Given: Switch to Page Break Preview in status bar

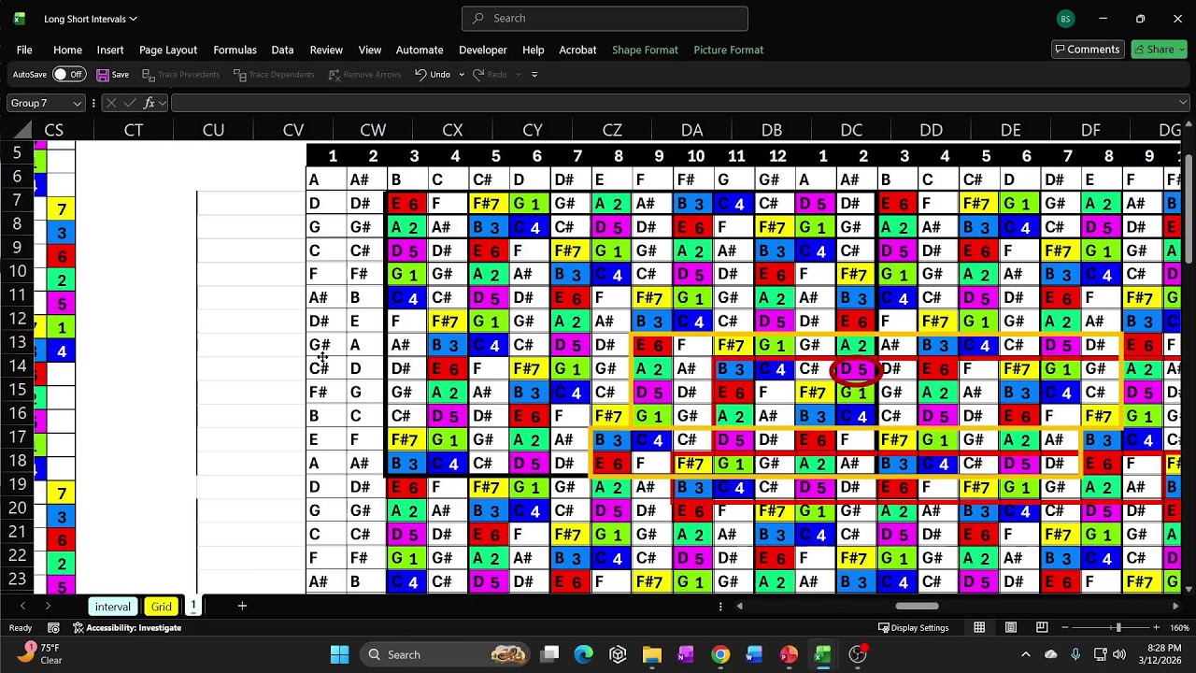Looking at the screenshot, I should pyautogui.click(x=1042, y=628).
